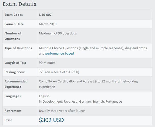Select the Length of Test label
Image resolution: width=155 pixels, height=127 pixels.
15,63
